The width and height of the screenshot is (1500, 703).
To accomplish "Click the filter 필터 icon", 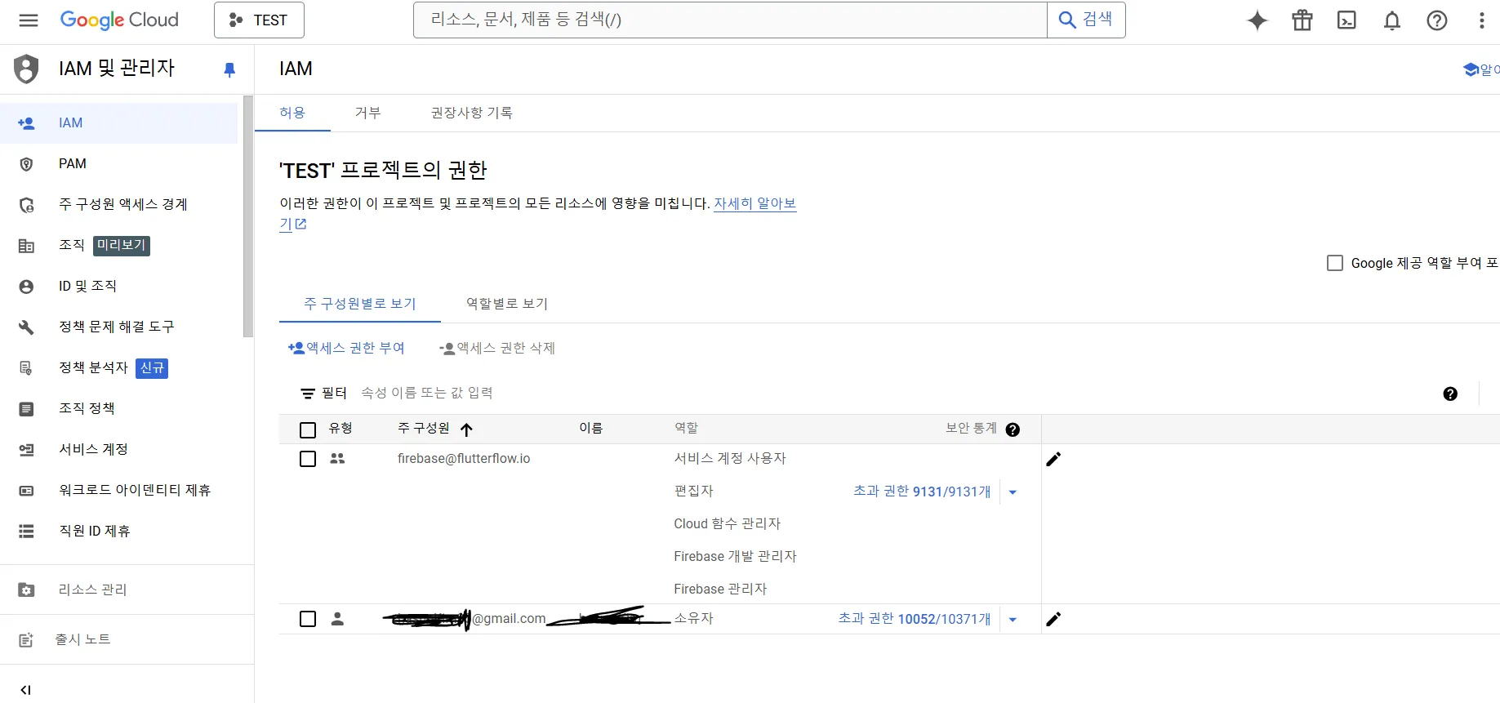I will pyautogui.click(x=308, y=394).
